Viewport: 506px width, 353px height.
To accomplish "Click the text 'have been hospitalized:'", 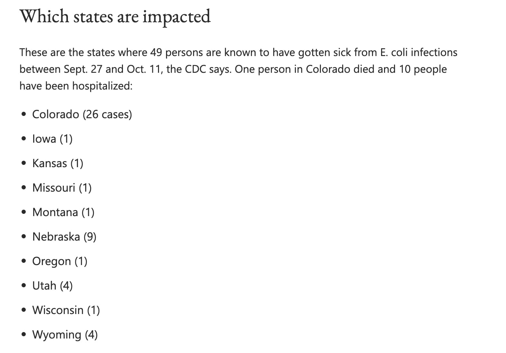I will coord(76,86).
